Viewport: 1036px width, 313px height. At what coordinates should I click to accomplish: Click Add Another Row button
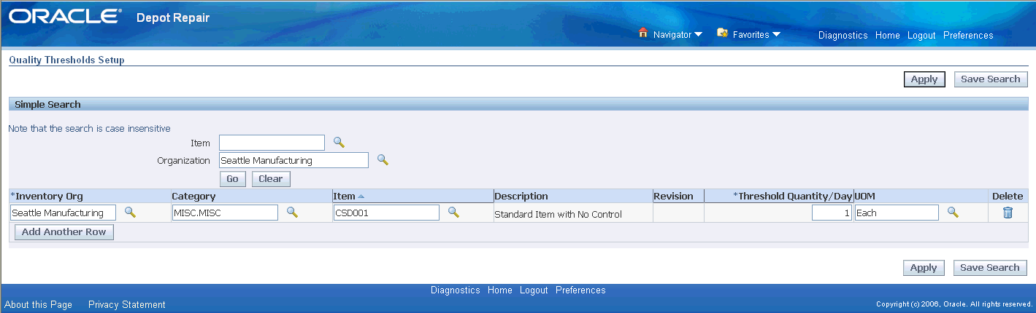[64, 232]
